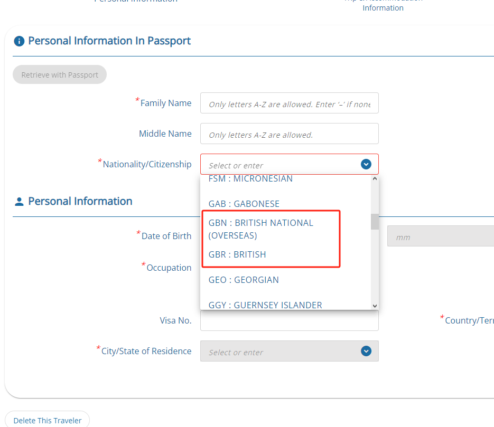Focus the Middle Name input field
The width and height of the screenshot is (494, 427).
point(289,134)
